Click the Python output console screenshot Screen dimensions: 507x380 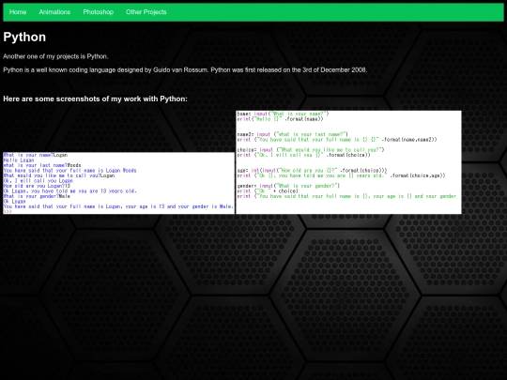click(118, 183)
